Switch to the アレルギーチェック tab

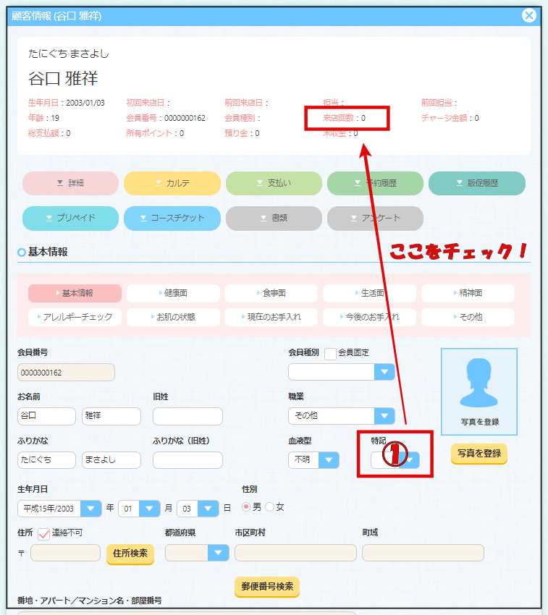75,317
